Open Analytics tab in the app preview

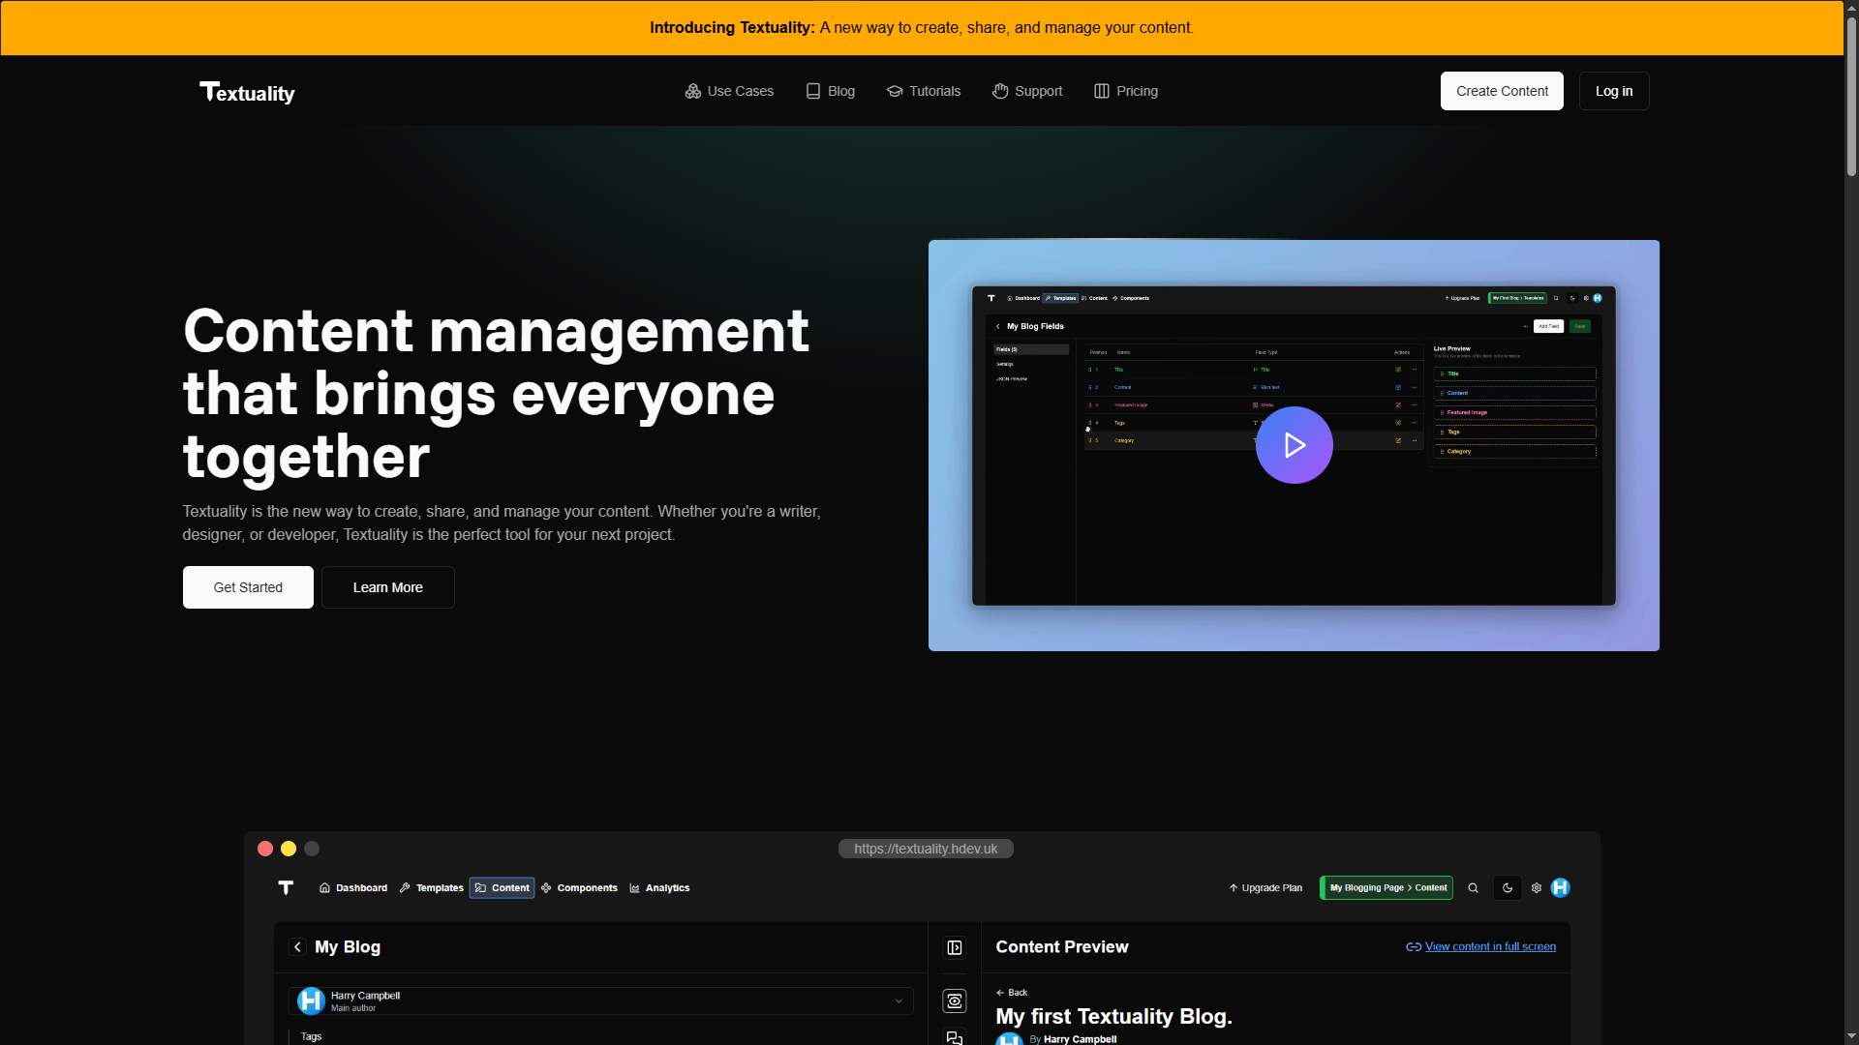[x=659, y=887]
